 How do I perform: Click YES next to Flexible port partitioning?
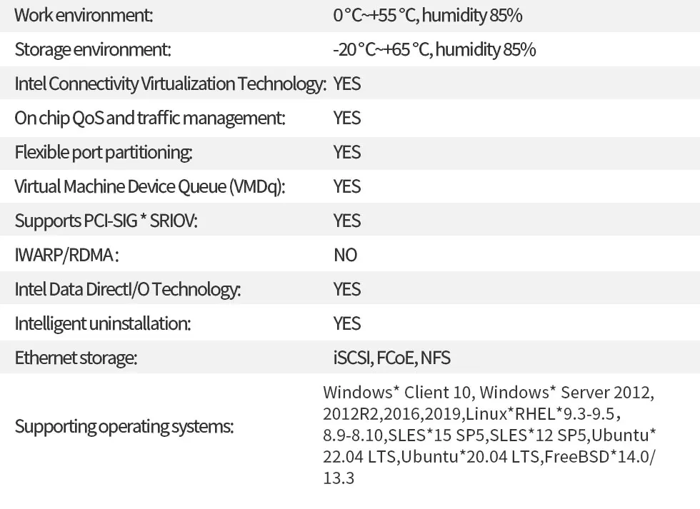click(x=347, y=152)
